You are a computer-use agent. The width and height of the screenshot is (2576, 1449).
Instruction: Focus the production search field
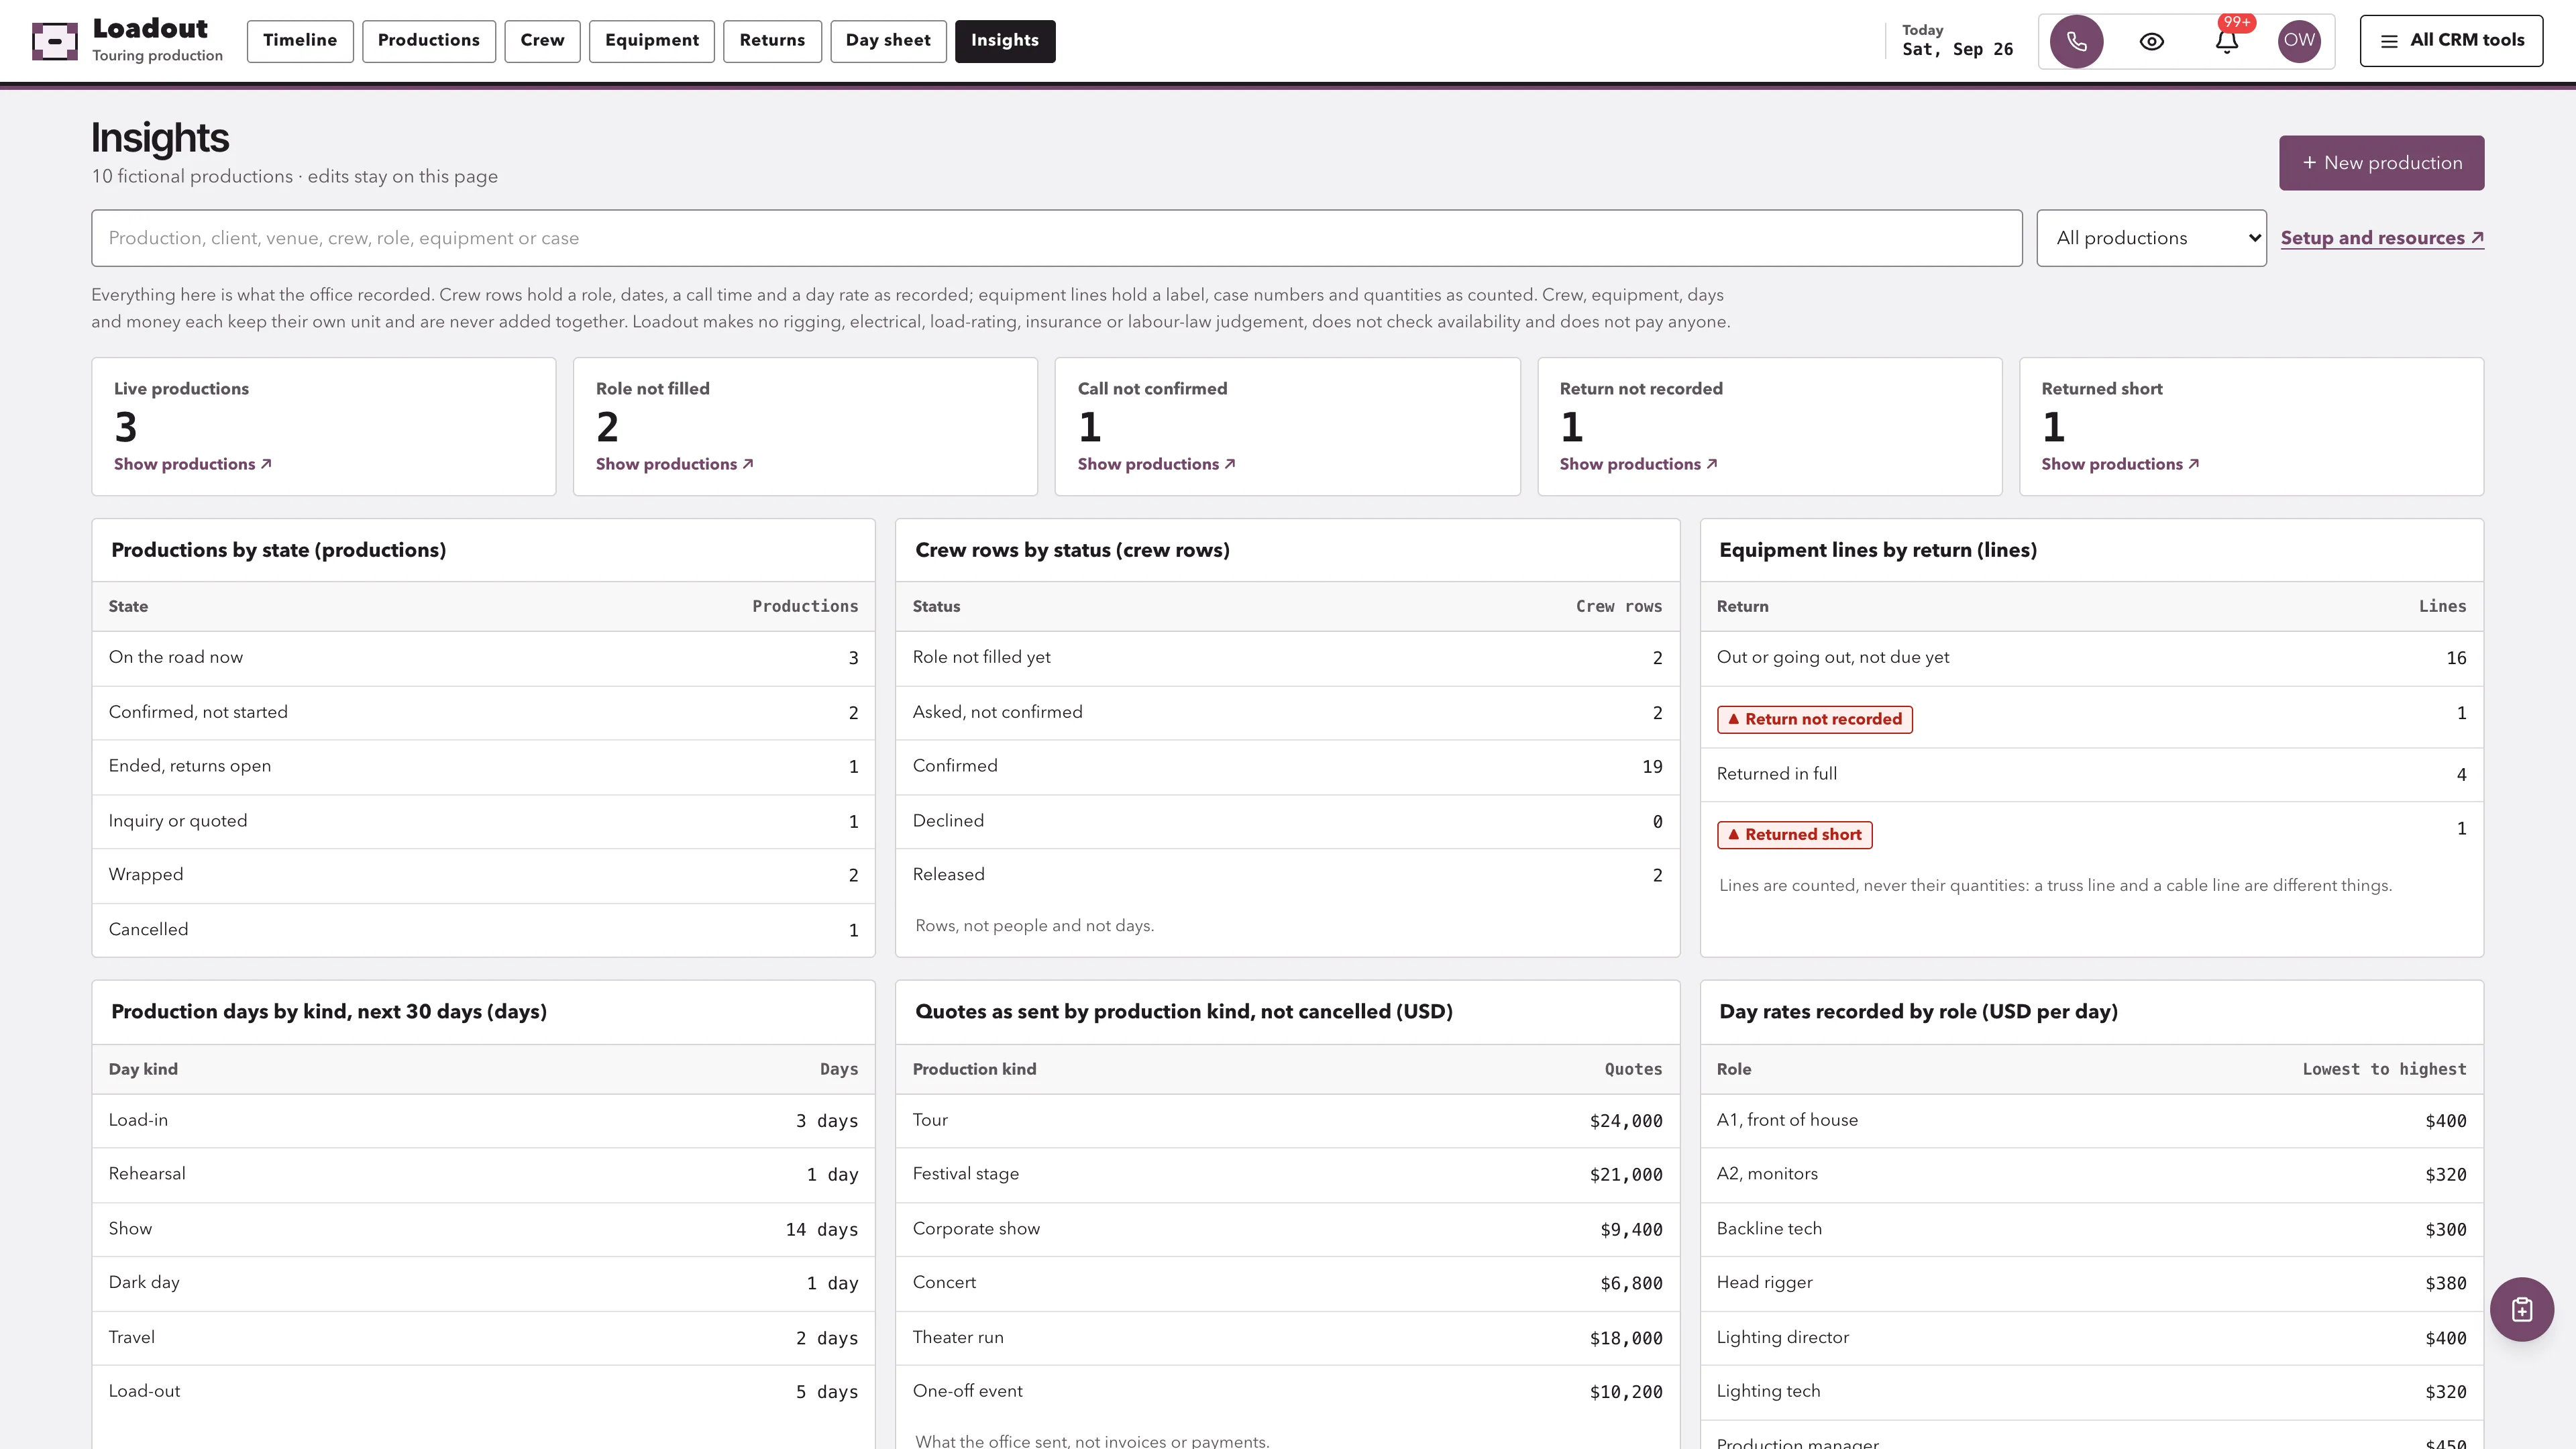(1056, 238)
